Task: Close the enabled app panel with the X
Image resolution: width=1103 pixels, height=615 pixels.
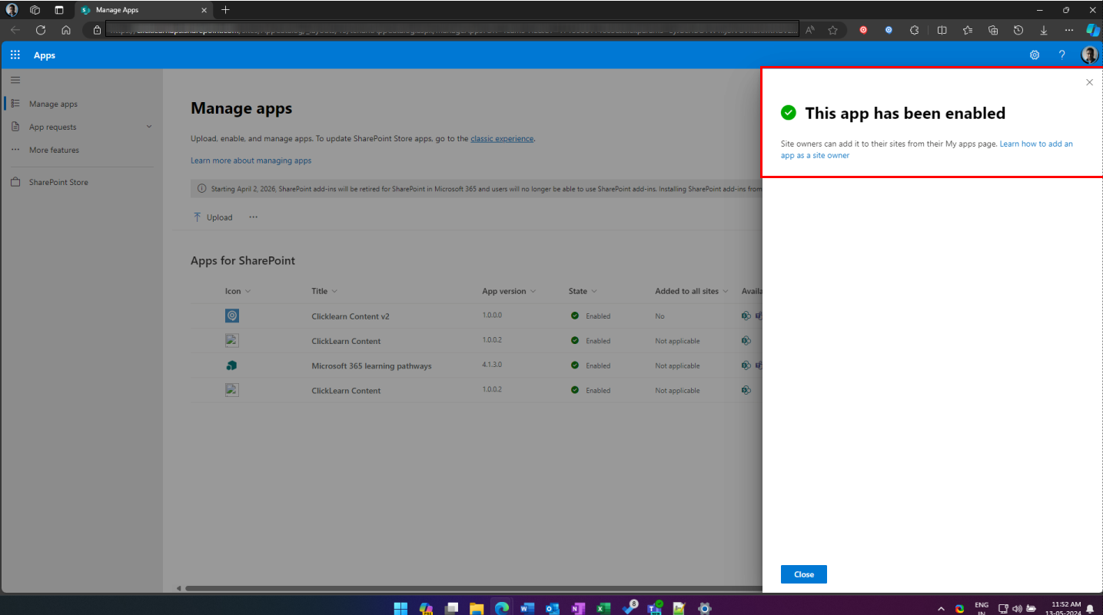Action: [1089, 82]
